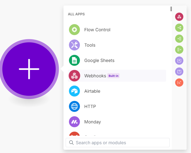
Task: Add an Array aggregator from the side strip
Action: click(x=179, y=50)
